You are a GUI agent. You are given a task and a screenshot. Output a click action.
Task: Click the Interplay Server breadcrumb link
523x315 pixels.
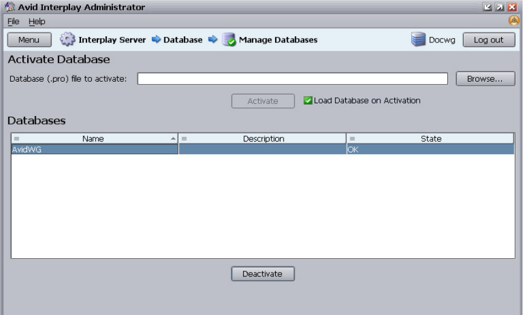(112, 40)
